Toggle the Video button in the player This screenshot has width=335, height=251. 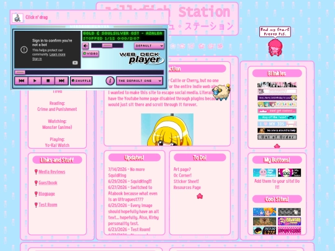[x=91, y=53]
